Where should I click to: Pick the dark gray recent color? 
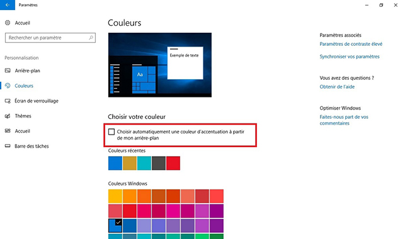(159, 163)
